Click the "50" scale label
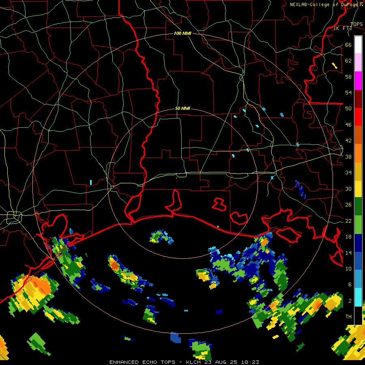The height and width of the screenshot is (365, 365). (348, 109)
